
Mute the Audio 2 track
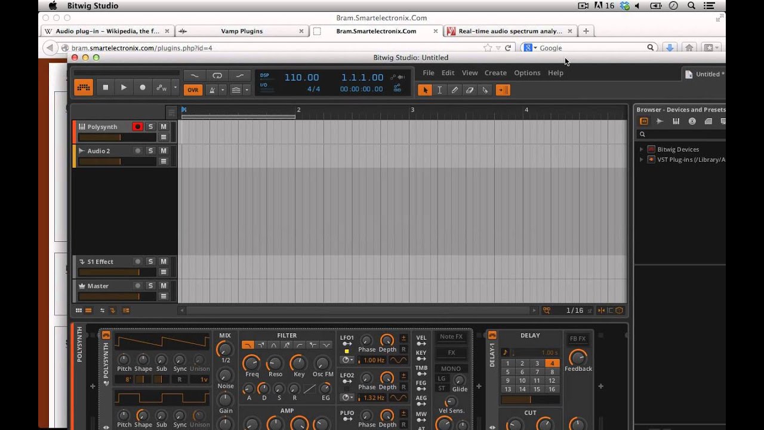click(x=163, y=151)
